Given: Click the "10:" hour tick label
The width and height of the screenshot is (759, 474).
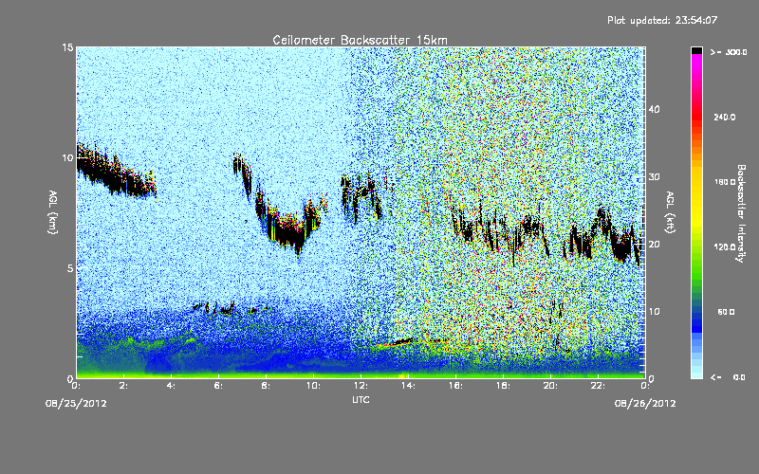Looking at the screenshot, I should coord(313,386).
